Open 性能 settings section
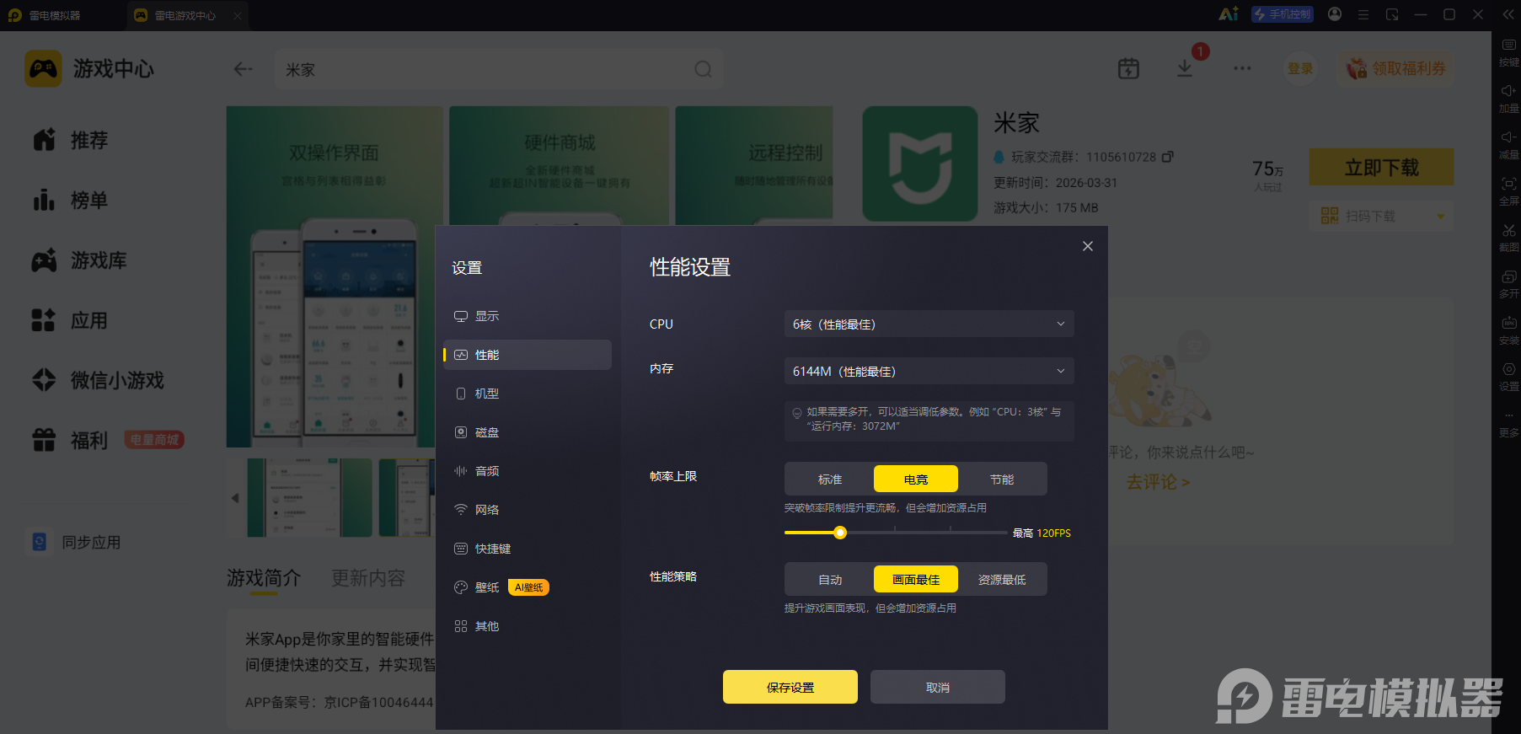This screenshot has height=734, width=1521. [x=528, y=355]
